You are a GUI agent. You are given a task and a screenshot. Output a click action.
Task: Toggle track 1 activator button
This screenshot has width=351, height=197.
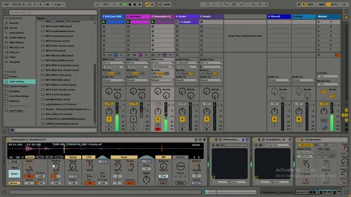click(109, 119)
